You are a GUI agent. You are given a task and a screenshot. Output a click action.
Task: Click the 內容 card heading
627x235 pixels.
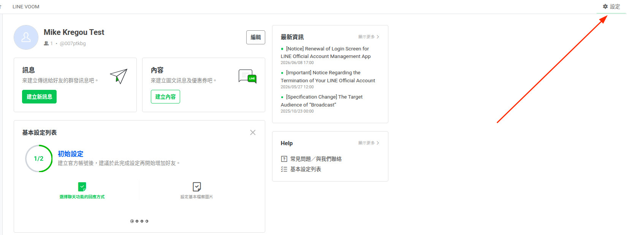pos(157,70)
